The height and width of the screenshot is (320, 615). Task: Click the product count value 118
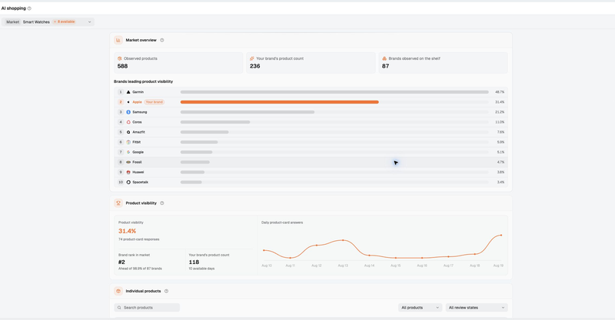click(194, 262)
